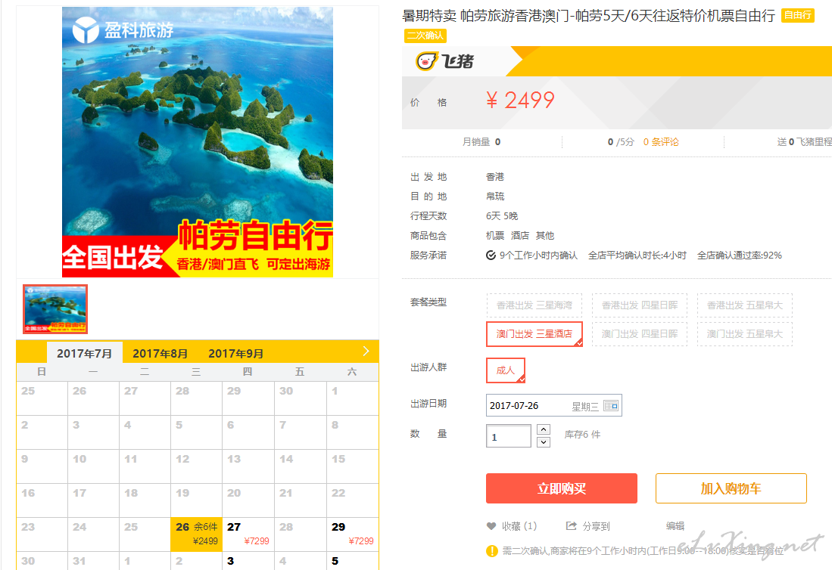Click the Fliggy pig logo

427,61
